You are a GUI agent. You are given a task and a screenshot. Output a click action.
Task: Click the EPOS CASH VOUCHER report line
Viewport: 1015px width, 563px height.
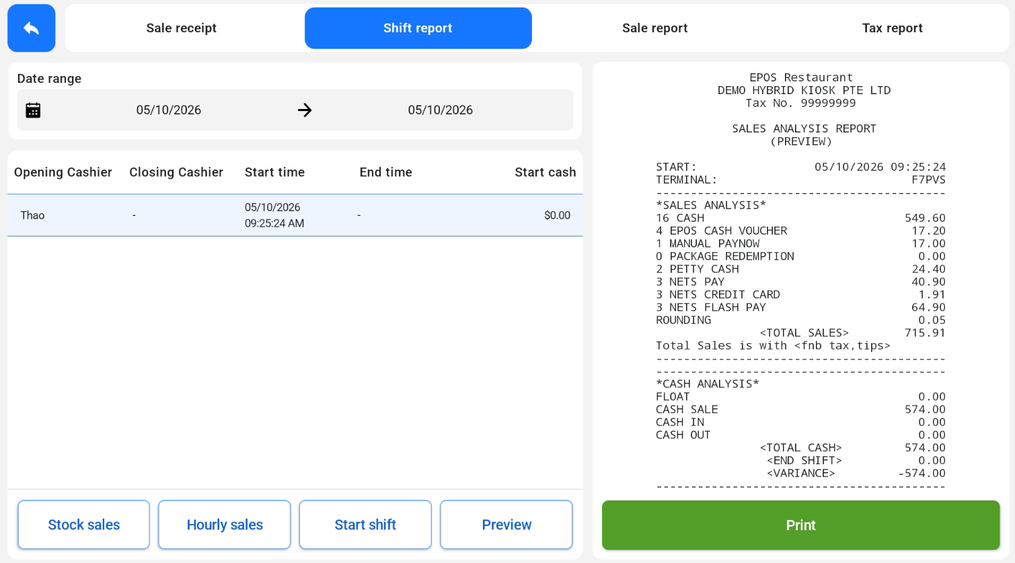coord(800,231)
